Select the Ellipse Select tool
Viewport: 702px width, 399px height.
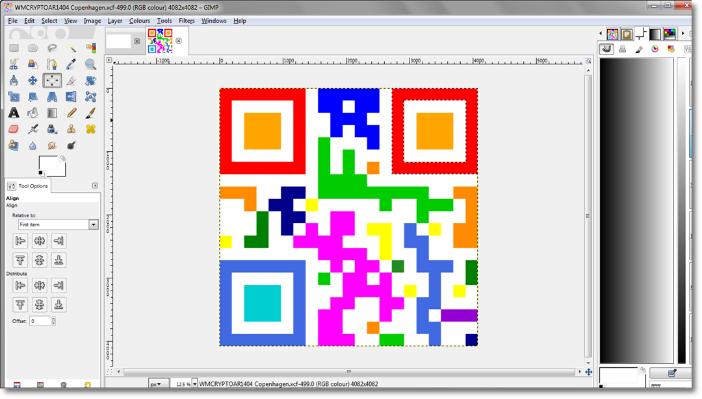[32, 48]
